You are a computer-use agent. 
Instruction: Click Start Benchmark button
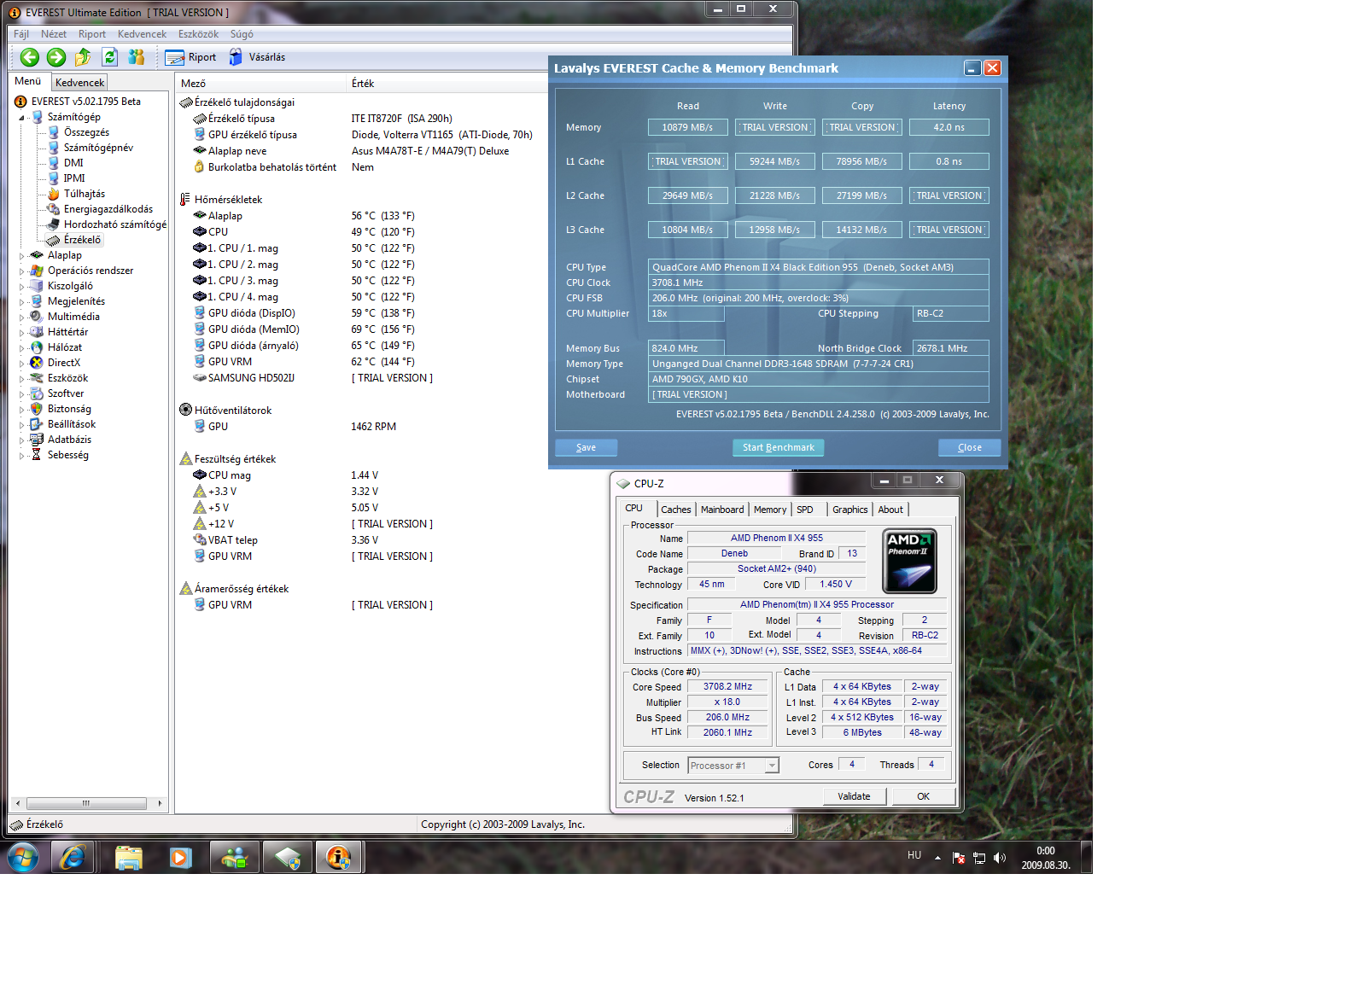click(778, 447)
